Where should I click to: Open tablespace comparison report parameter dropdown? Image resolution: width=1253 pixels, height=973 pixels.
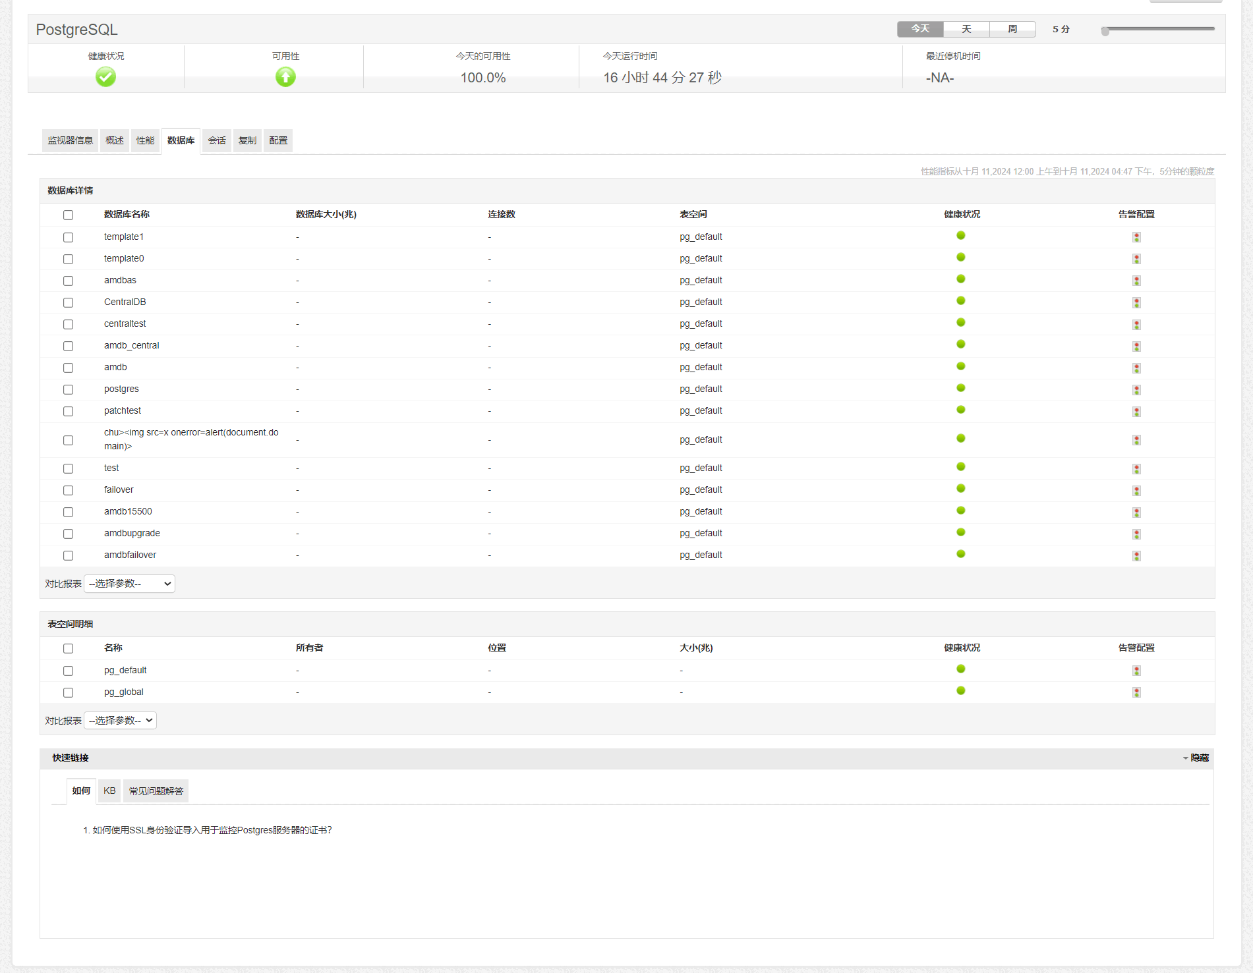(120, 721)
